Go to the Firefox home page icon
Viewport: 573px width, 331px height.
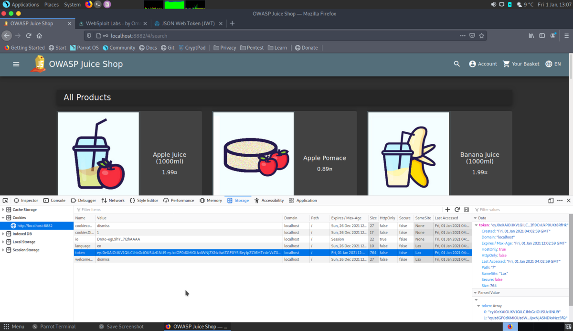click(39, 36)
